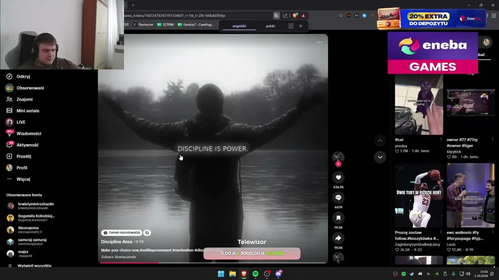Open system volume icon in tray

pyautogui.click(x=468, y=274)
